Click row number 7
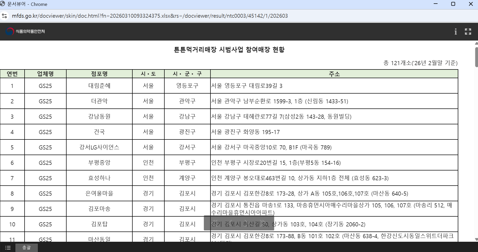Image resolution: width=478 pixels, height=252 pixels. [12, 178]
